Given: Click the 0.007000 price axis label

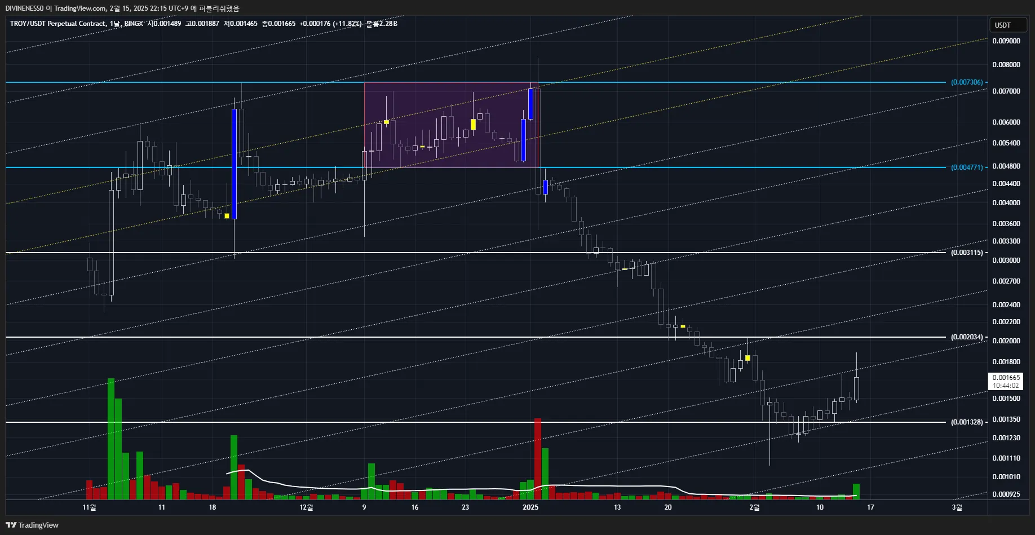Looking at the screenshot, I should tap(1006, 91).
